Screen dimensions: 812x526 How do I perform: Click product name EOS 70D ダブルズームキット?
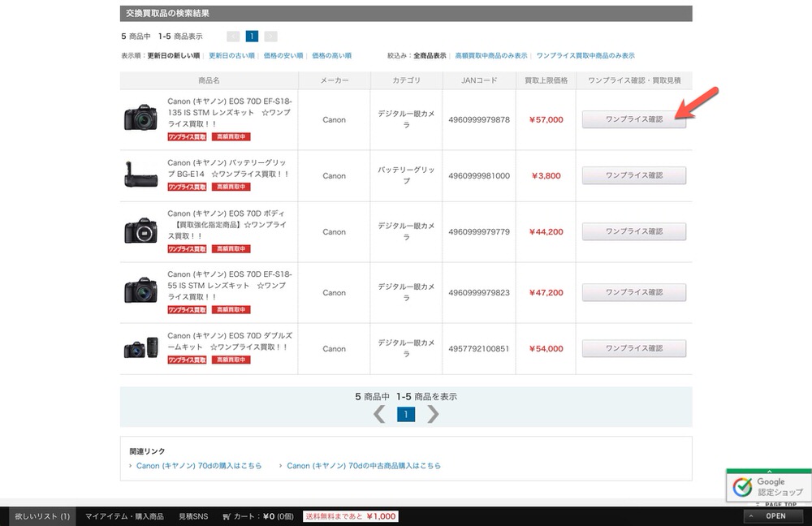230,341
